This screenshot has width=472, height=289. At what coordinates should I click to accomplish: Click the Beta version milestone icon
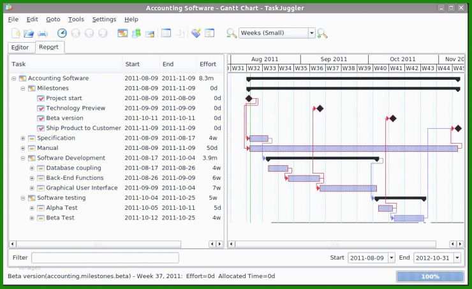click(x=41, y=118)
